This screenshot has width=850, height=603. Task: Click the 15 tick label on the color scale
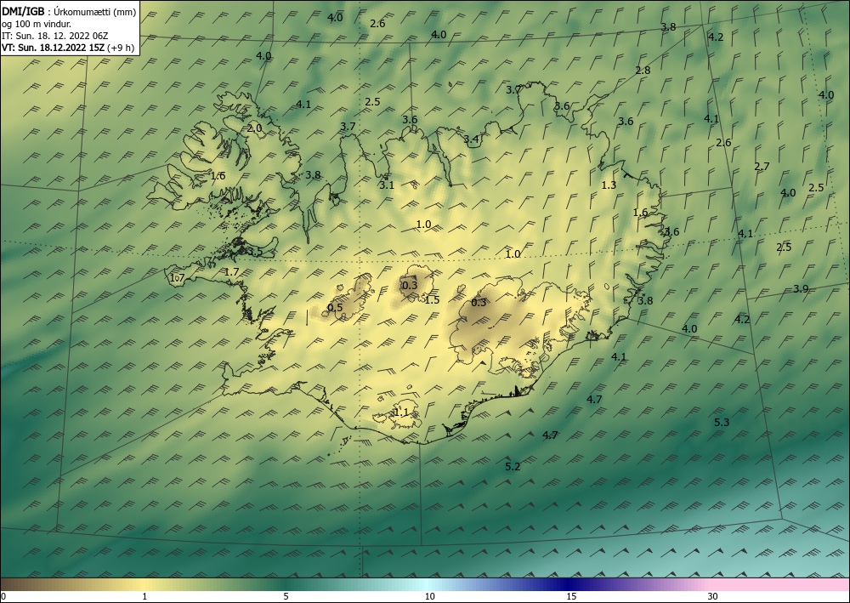pyautogui.click(x=571, y=596)
